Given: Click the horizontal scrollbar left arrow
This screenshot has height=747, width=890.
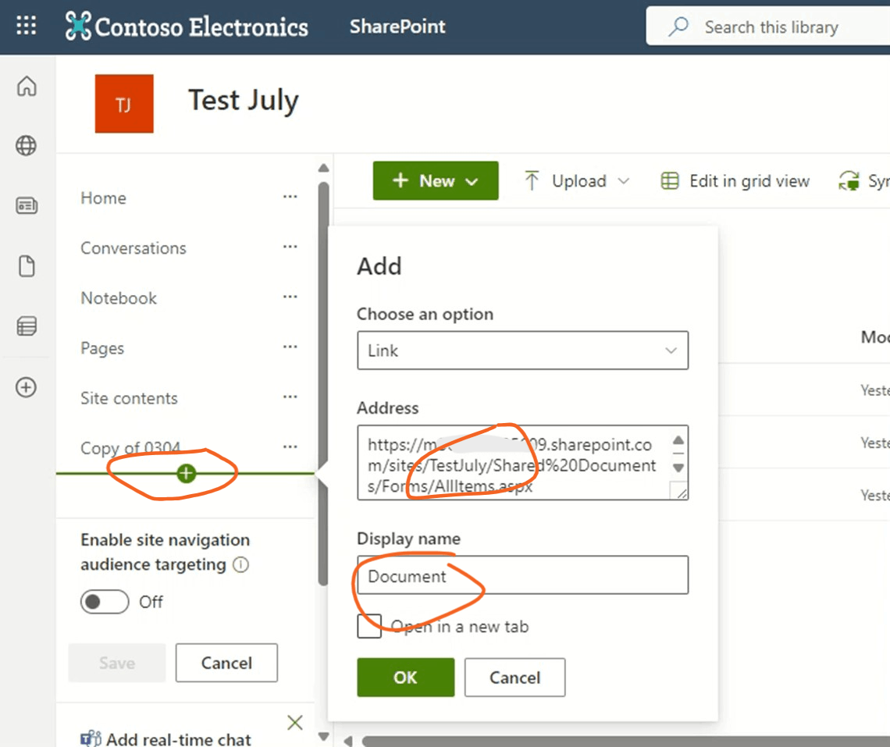Looking at the screenshot, I should point(348,742).
